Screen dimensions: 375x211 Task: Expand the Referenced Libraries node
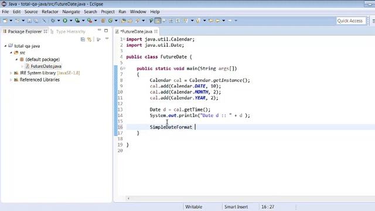pyautogui.click(x=11, y=80)
